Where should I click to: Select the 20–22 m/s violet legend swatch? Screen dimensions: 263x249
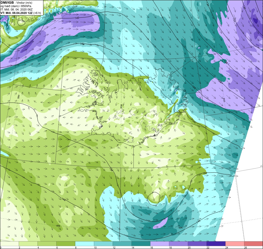click(197, 243)
